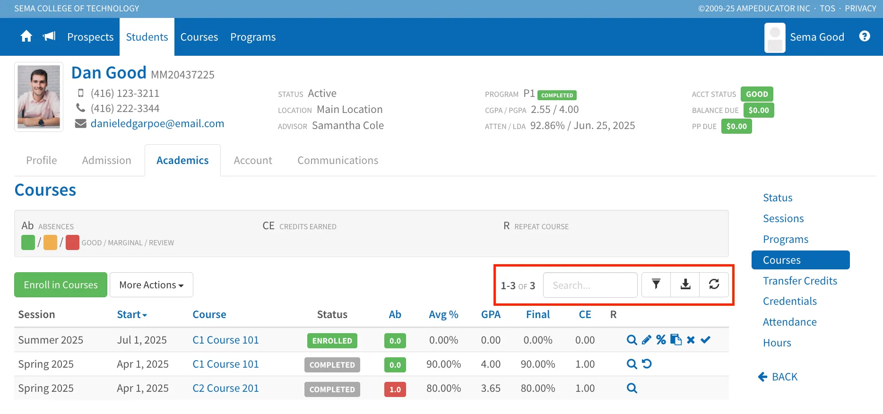Click the percent icon in Summer 2025 row
883x414 pixels.
[661, 340]
